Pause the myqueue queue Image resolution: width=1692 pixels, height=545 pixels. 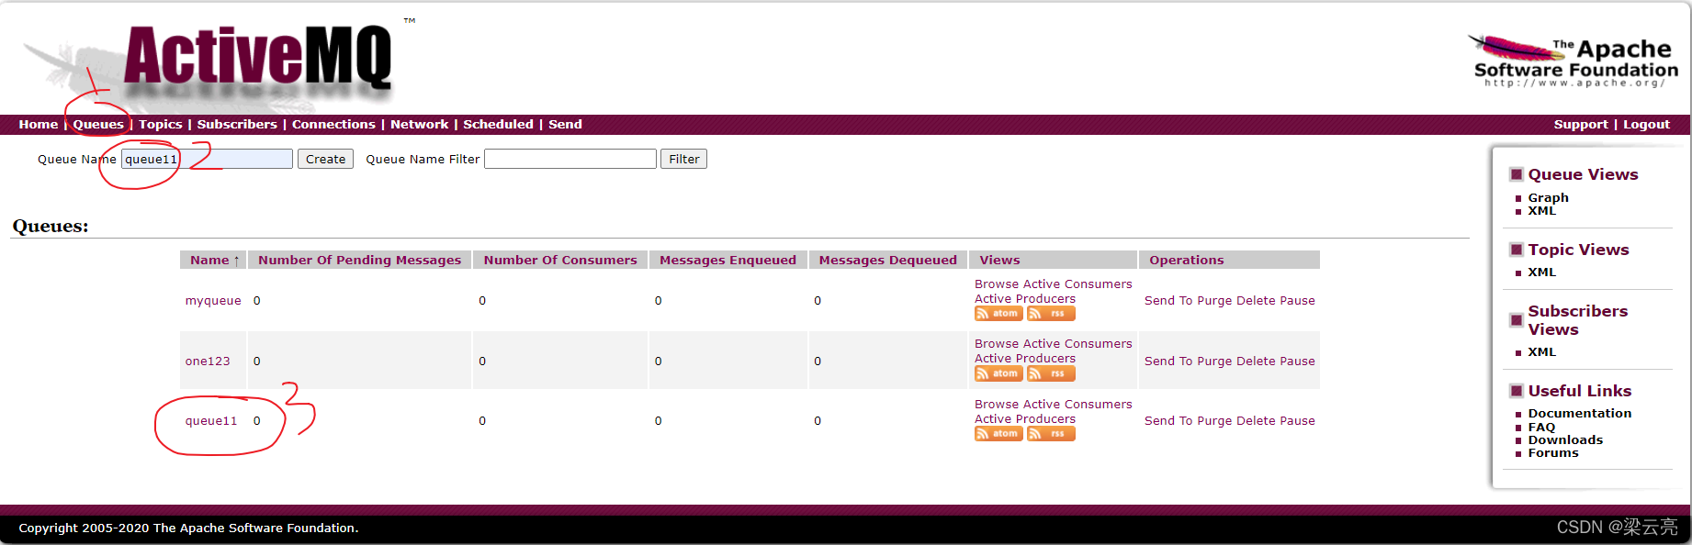pyautogui.click(x=1297, y=300)
